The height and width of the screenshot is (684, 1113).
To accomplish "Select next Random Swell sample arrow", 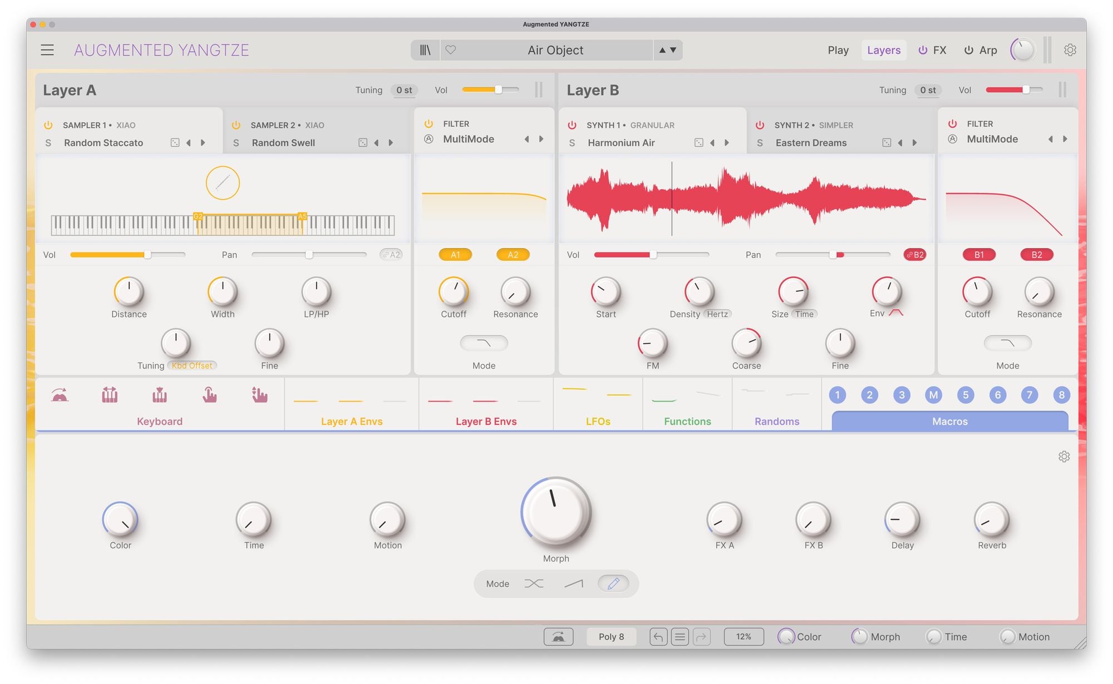I will pyautogui.click(x=391, y=143).
